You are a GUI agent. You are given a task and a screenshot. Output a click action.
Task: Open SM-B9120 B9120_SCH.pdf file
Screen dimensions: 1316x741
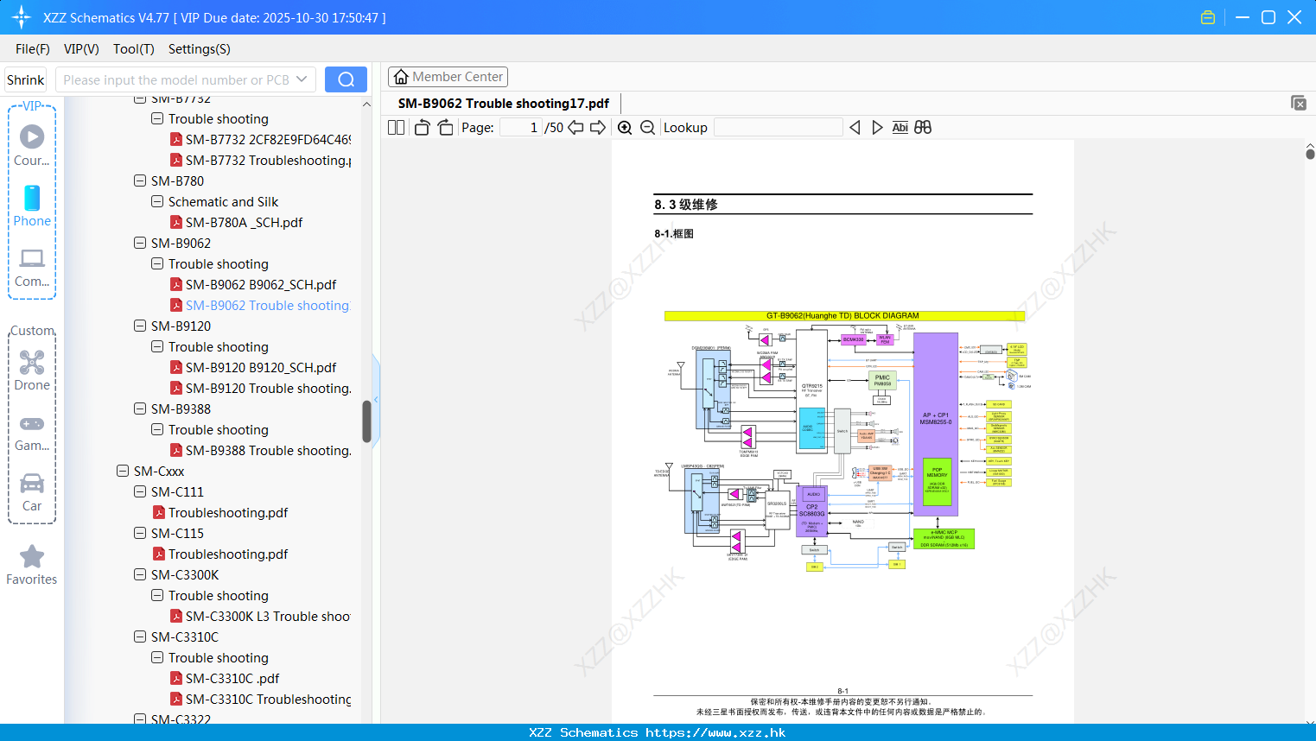pos(261,367)
